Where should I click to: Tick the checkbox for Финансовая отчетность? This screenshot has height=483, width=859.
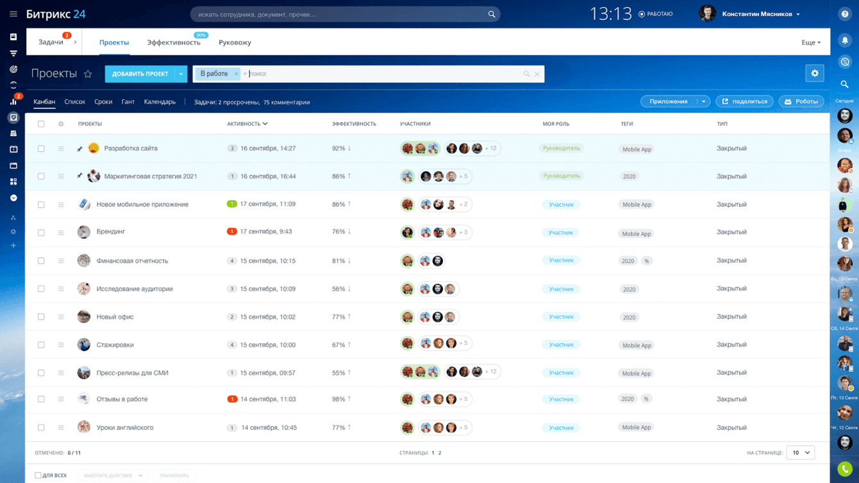click(x=41, y=261)
